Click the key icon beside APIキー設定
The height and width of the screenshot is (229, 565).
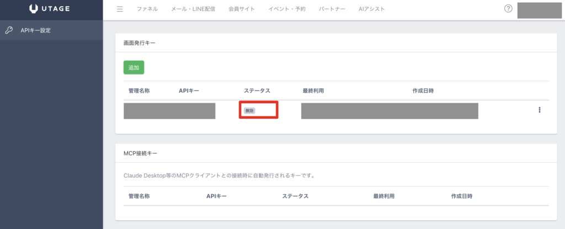(9, 30)
